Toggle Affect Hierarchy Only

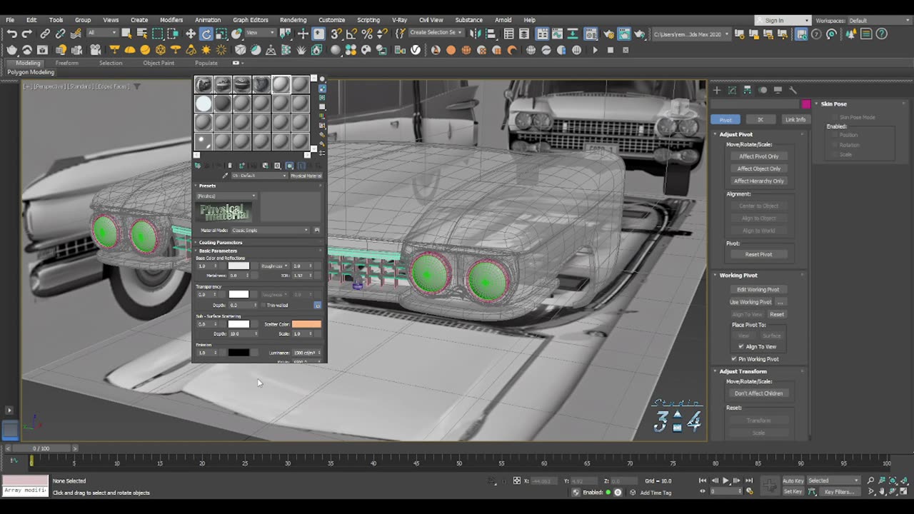[758, 181]
